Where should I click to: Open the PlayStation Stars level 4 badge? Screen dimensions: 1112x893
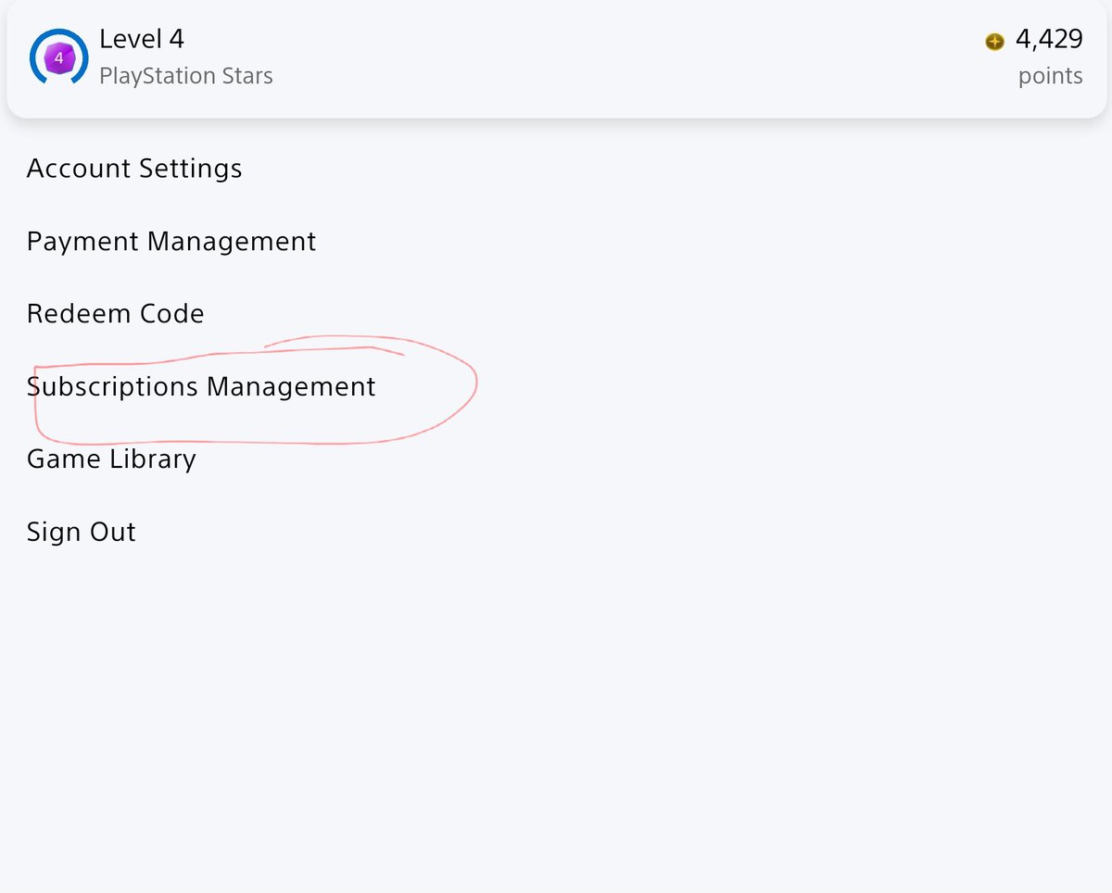(58, 57)
